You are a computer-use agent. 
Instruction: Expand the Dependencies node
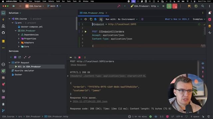(x=19, y=35)
